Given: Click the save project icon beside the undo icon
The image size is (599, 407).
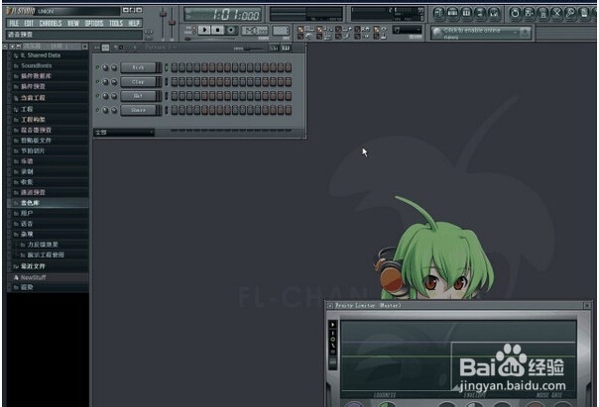Looking at the screenshot, I should pyautogui.click(x=530, y=14).
